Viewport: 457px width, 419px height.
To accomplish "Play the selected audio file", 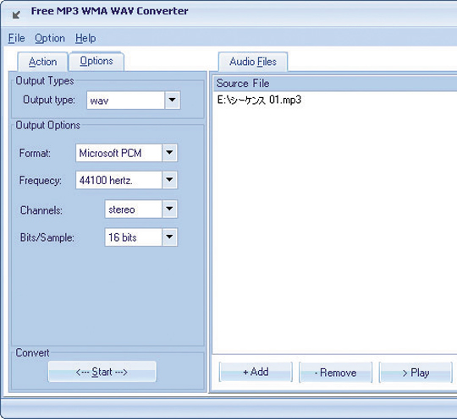I will pos(416,373).
